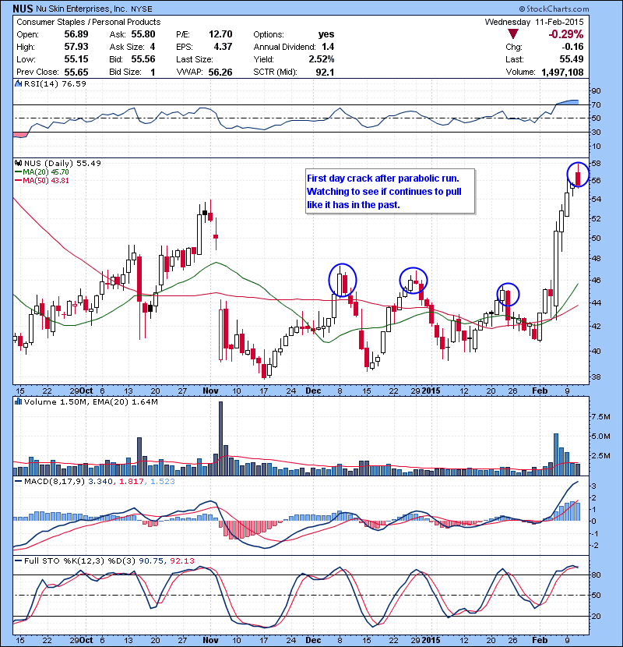Click the MACD signal value 1.817
623x647 pixels.
[132, 481]
